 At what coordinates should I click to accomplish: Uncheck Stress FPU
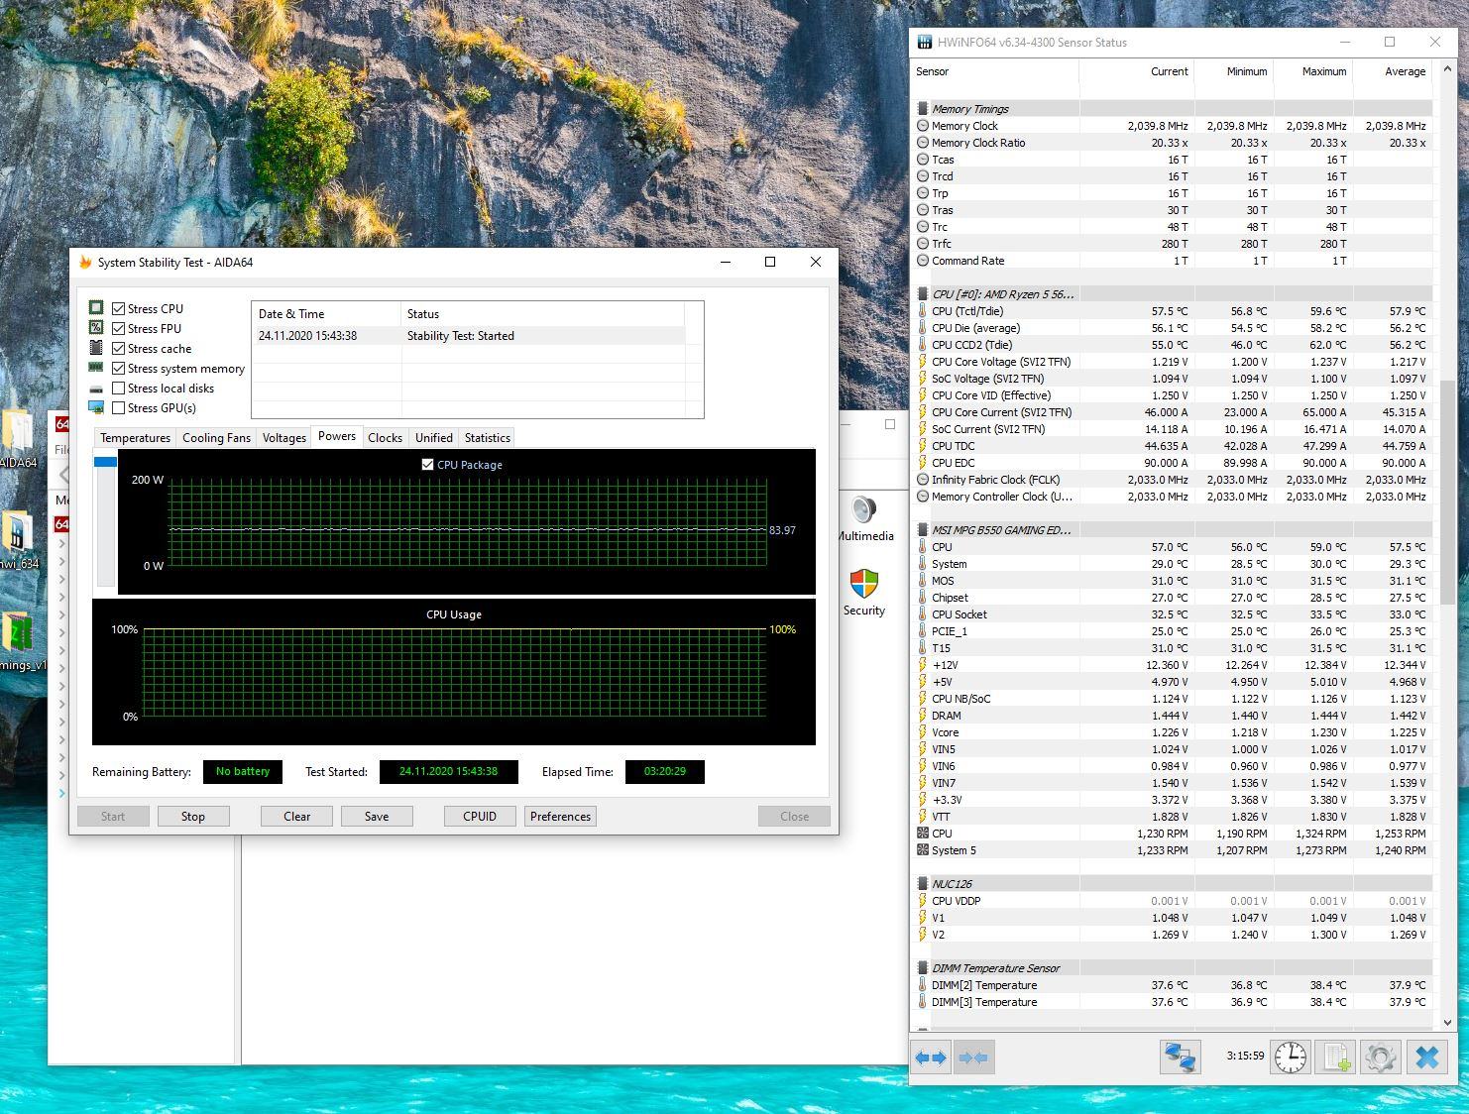click(x=119, y=328)
